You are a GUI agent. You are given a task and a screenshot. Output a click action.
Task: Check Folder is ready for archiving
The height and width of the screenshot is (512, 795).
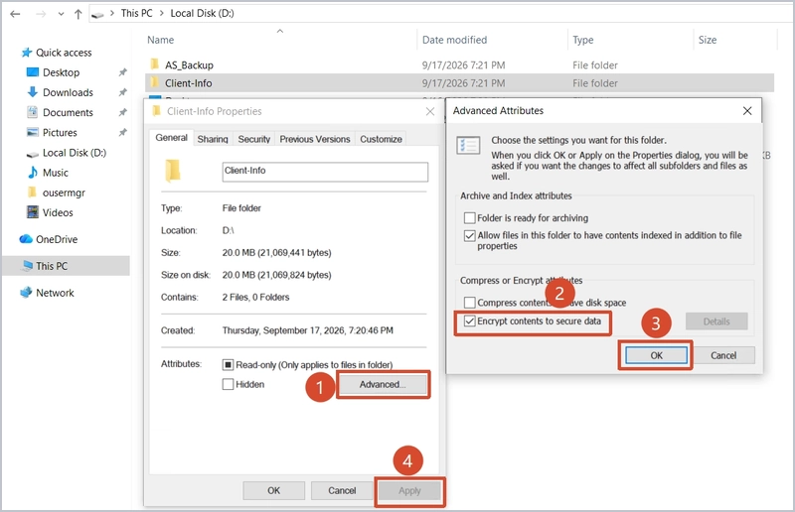click(x=469, y=217)
